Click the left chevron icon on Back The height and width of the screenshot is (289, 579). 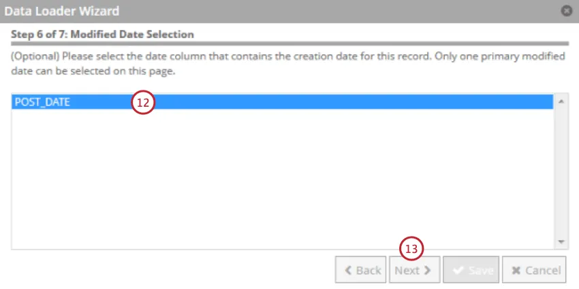pos(348,270)
